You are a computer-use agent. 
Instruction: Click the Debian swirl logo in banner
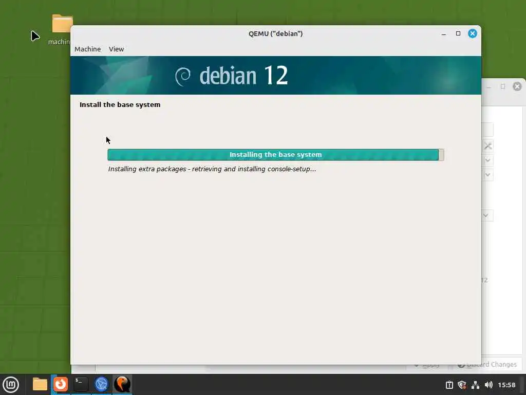pyautogui.click(x=183, y=76)
